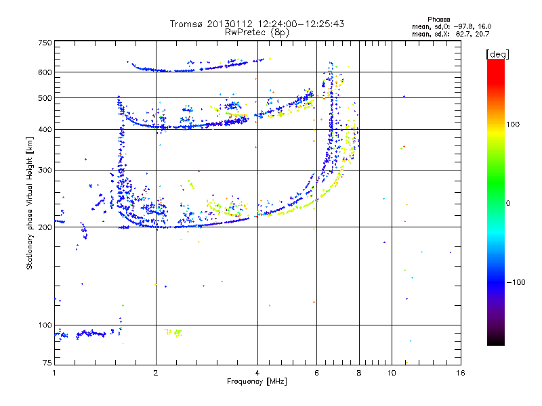Click the '4' x-axis tick label

(257, 373)
